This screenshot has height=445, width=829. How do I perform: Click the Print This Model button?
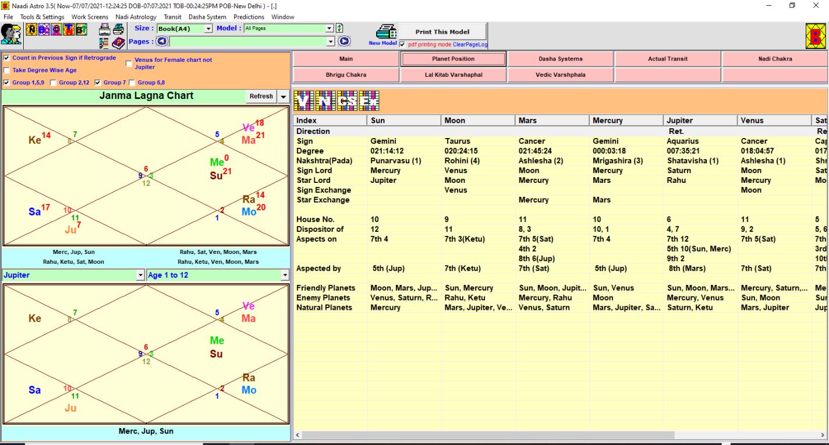pos(442,32)
